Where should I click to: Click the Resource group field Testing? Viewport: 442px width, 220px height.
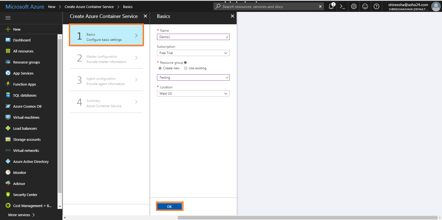[x=193, y=78]
